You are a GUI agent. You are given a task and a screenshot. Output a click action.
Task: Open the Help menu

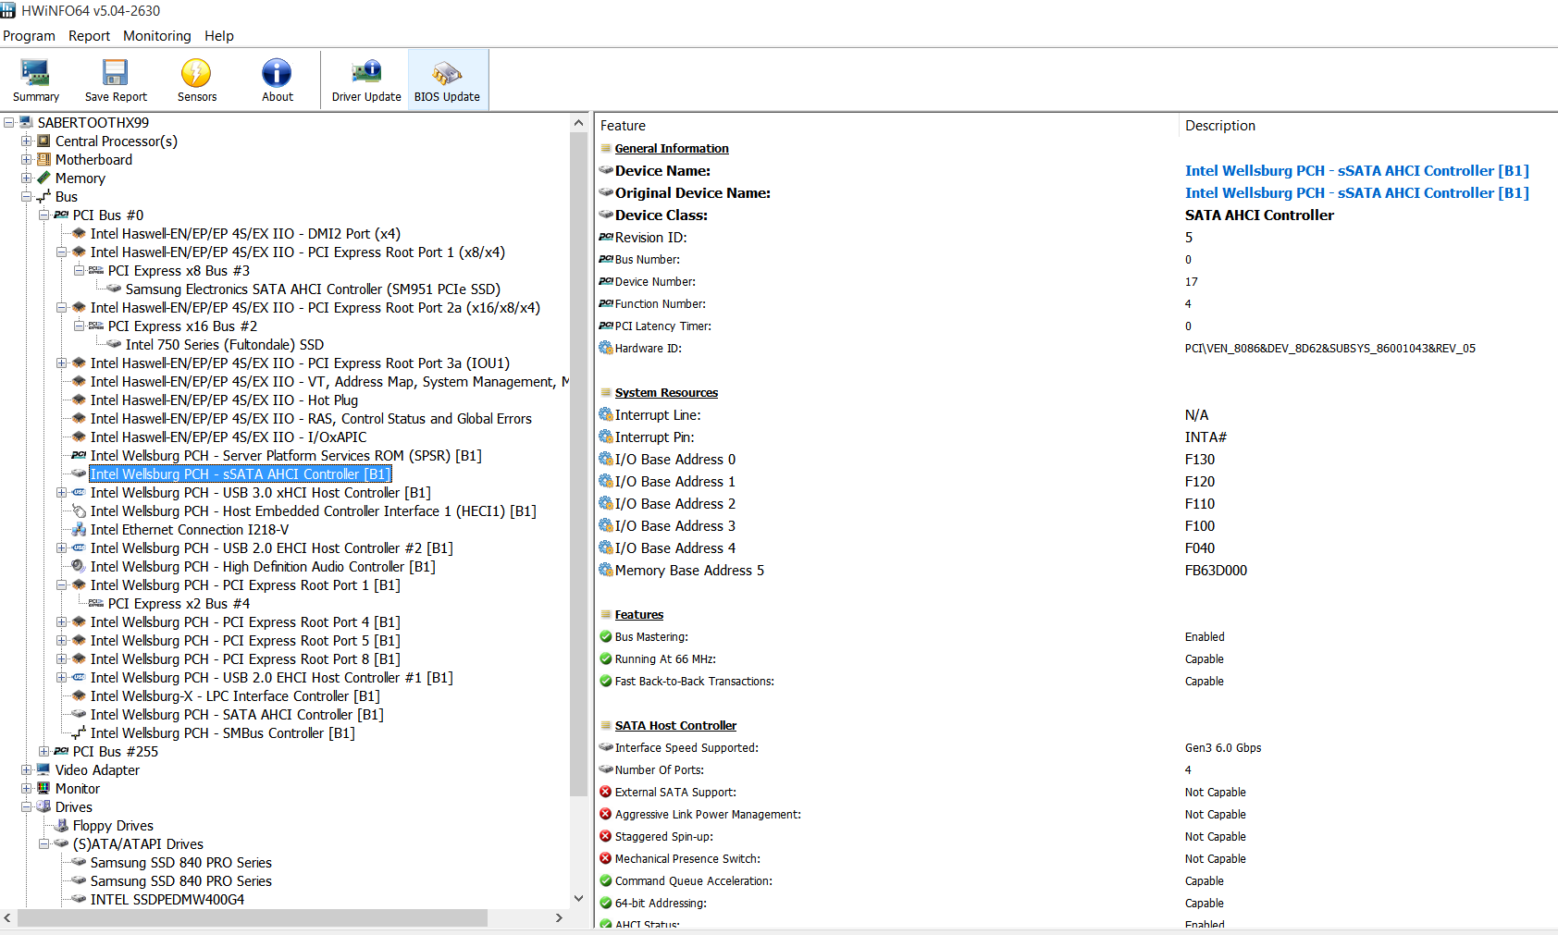(219, 36)
